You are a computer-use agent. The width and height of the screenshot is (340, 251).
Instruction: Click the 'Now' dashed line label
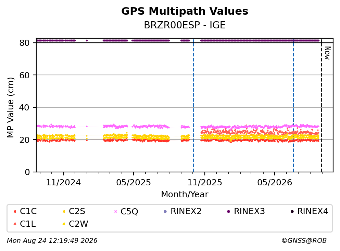pos(327,53)
